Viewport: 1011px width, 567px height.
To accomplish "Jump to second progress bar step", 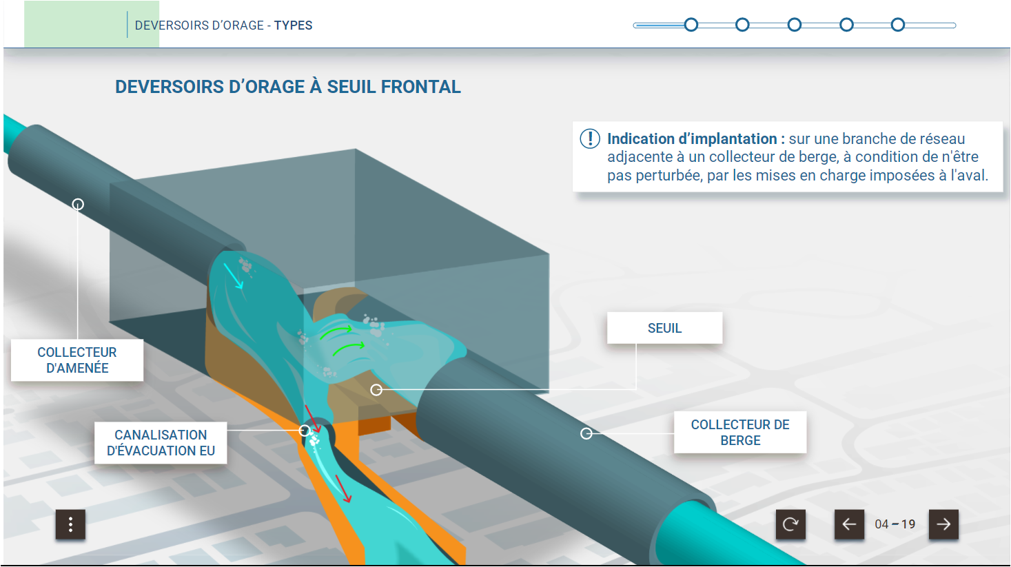I will click(742, 25).
